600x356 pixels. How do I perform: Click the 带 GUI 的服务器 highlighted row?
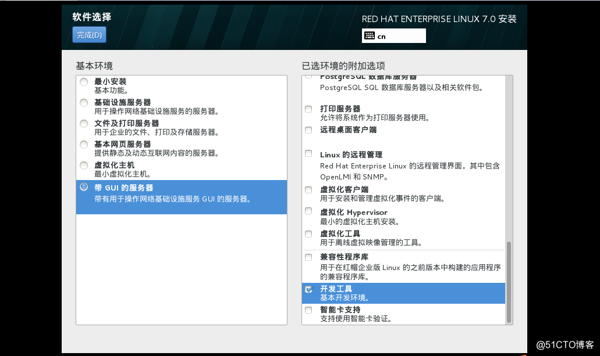[182, 197]
